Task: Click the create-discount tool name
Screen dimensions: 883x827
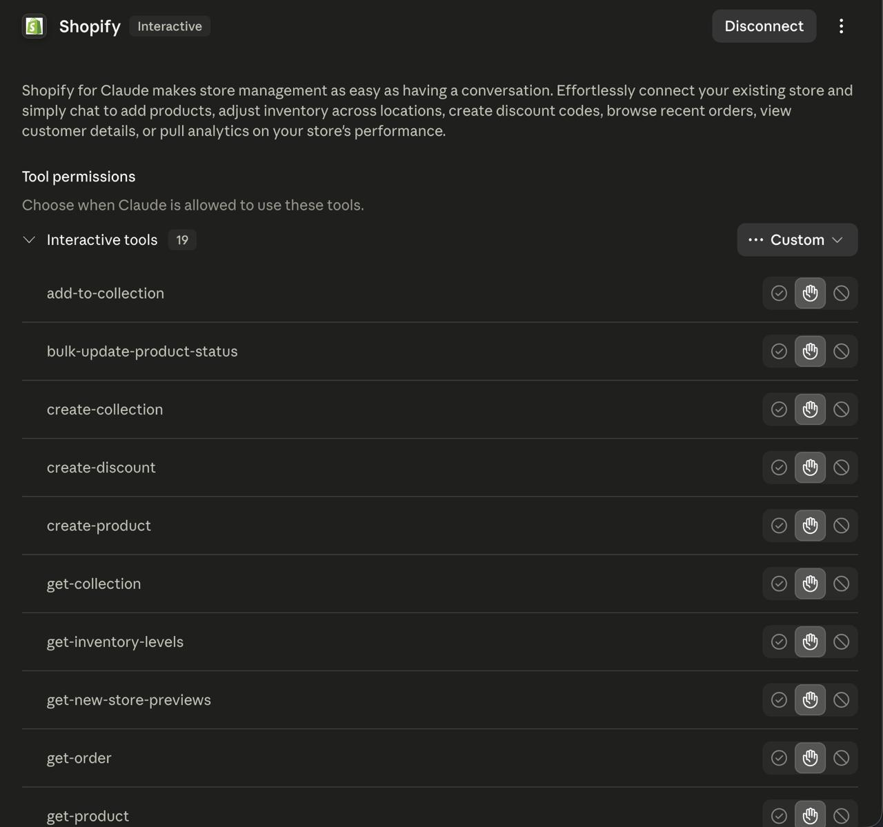Action: tap(101, 467)
